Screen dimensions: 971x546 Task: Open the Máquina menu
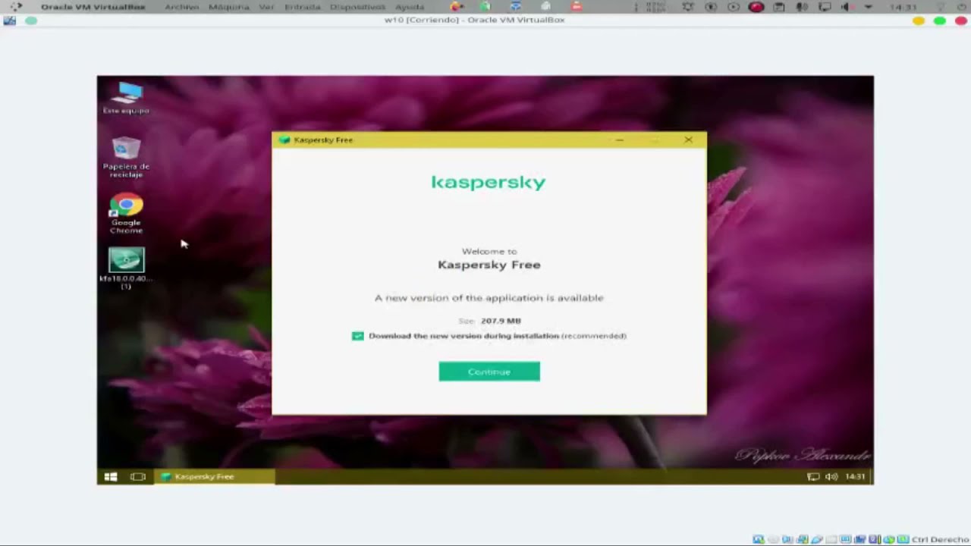[x=228, y=7]
